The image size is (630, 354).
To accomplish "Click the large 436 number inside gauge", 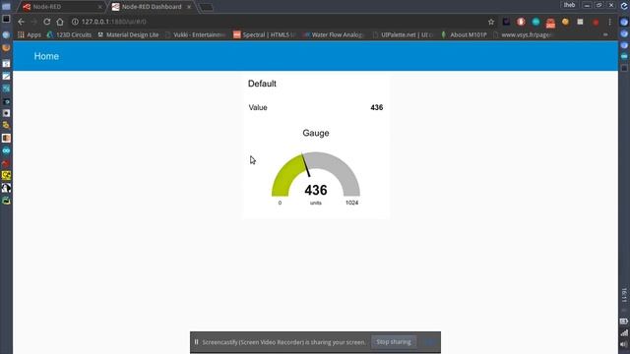I will (x=316, y=190).
